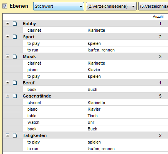
Task: Click the page icon beside Tätigkeiten
Action: coord(15,135)
